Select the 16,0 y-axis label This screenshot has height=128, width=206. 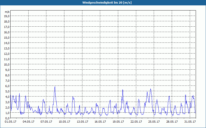coord(7,32)
